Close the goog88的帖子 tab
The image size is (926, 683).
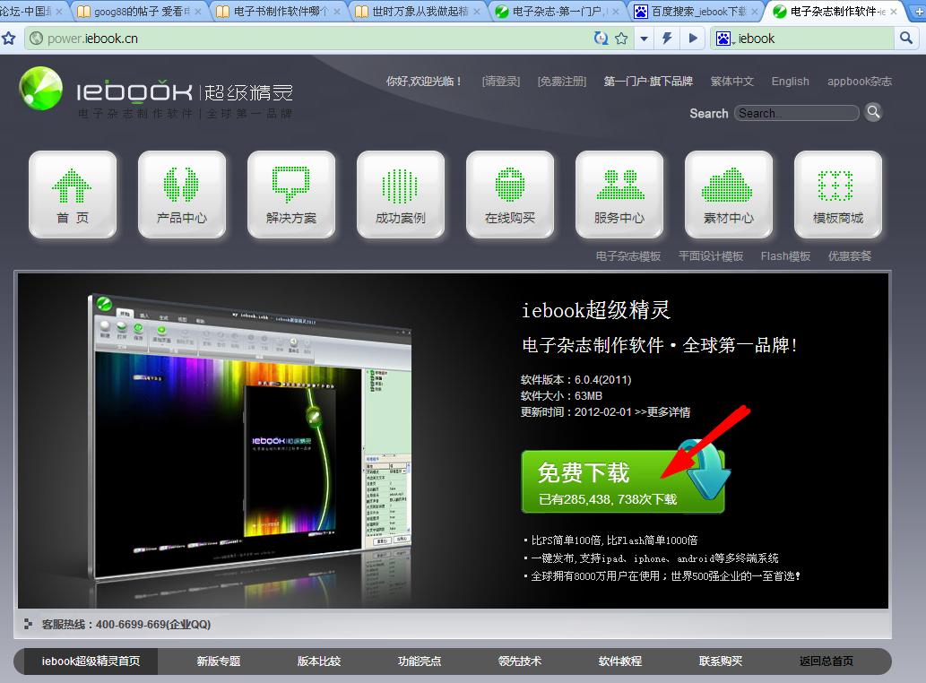click(x=198, y=12)
